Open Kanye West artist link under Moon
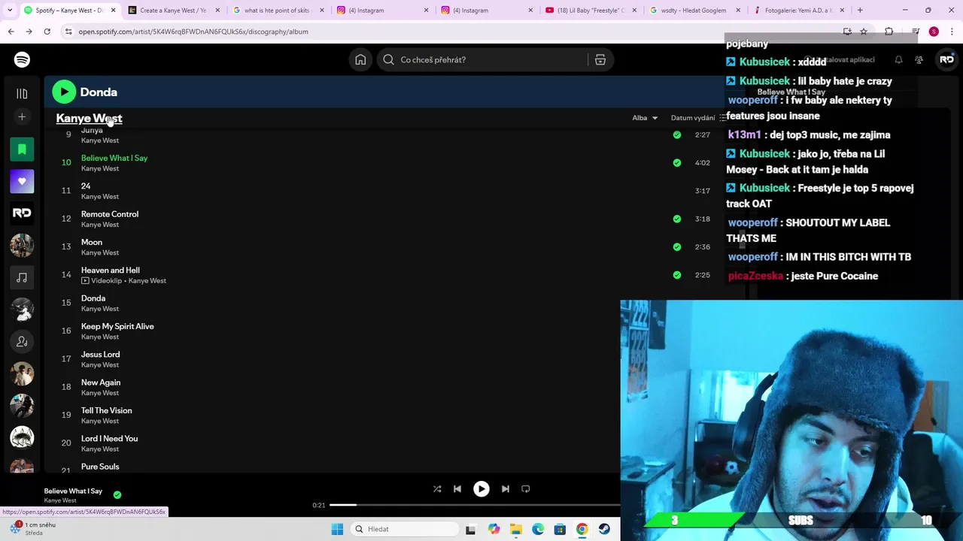This screenshot has height=541, width=963. (x=100, y=252)
